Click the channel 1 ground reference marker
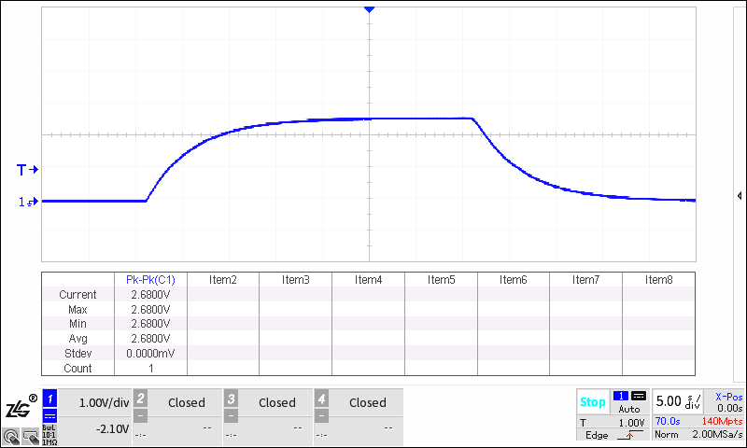Viewport: 747px width, 448px height. coord(29,202)
